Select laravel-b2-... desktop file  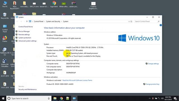tap(44, 4)
